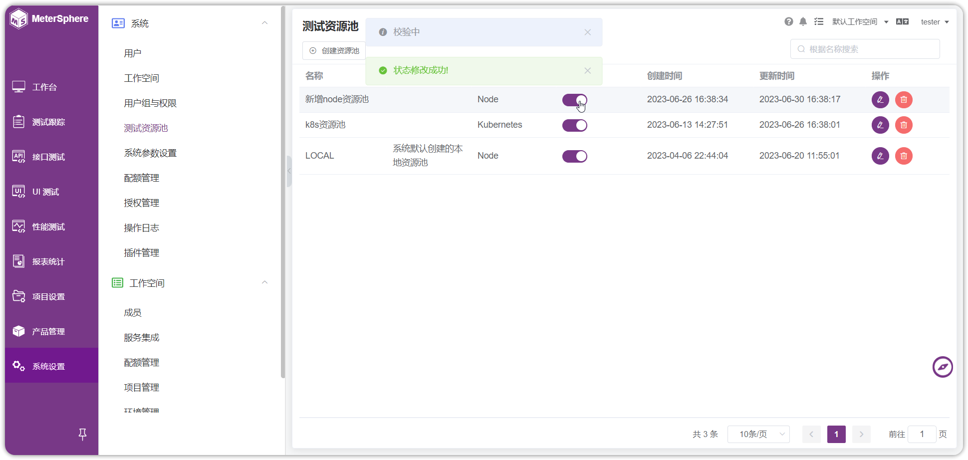Focus the 根据名称搜索 search field
The height and width of the screenshot is (460, 968).
pos(865,49)
